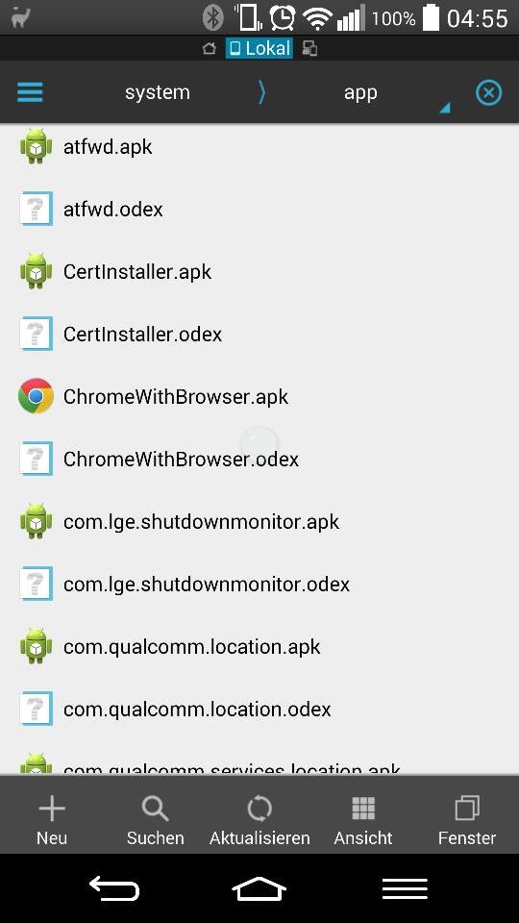
Task: Switch to the Lokal tab
Action: pyautogui.click(x=259, y=48)
